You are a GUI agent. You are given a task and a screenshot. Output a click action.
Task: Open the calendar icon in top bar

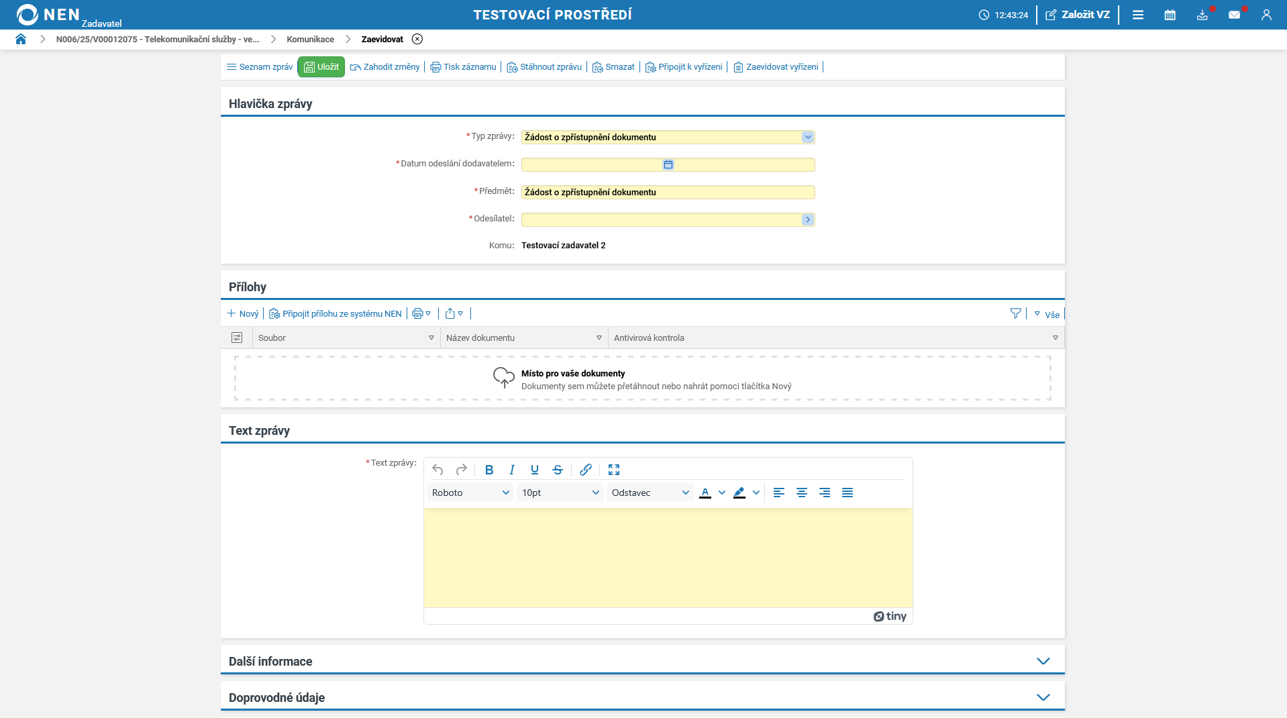click(x=1170, y=15)
